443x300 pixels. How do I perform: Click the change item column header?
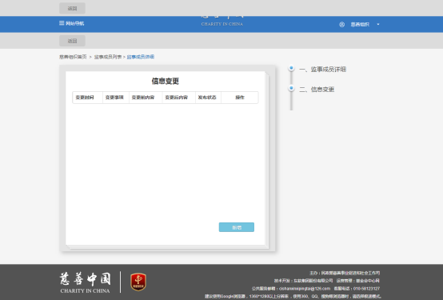point(114,98)
